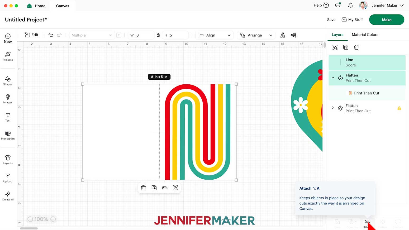
Task: Undo the last action
Action: (51, 35)
